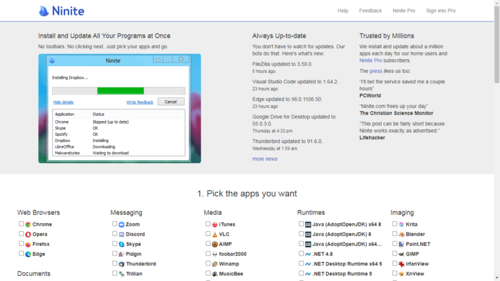Viewport: 500px width, 281px height.
Task: Click the Thunderbird updated to 91.6.0 text
Action: tap(287, 141)
